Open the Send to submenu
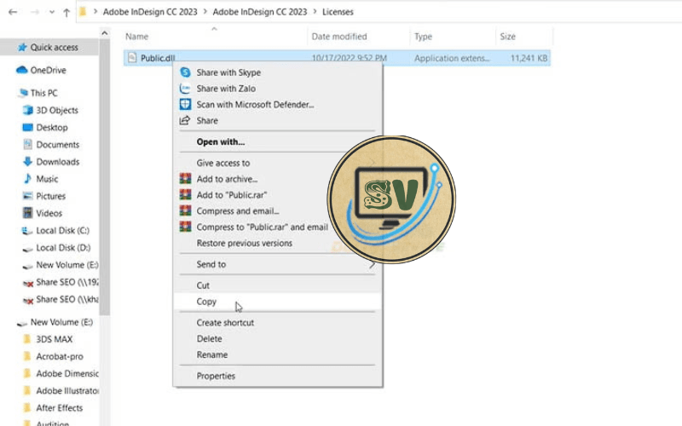Screen dimensions: 682x426 click(x=278, y=264)
